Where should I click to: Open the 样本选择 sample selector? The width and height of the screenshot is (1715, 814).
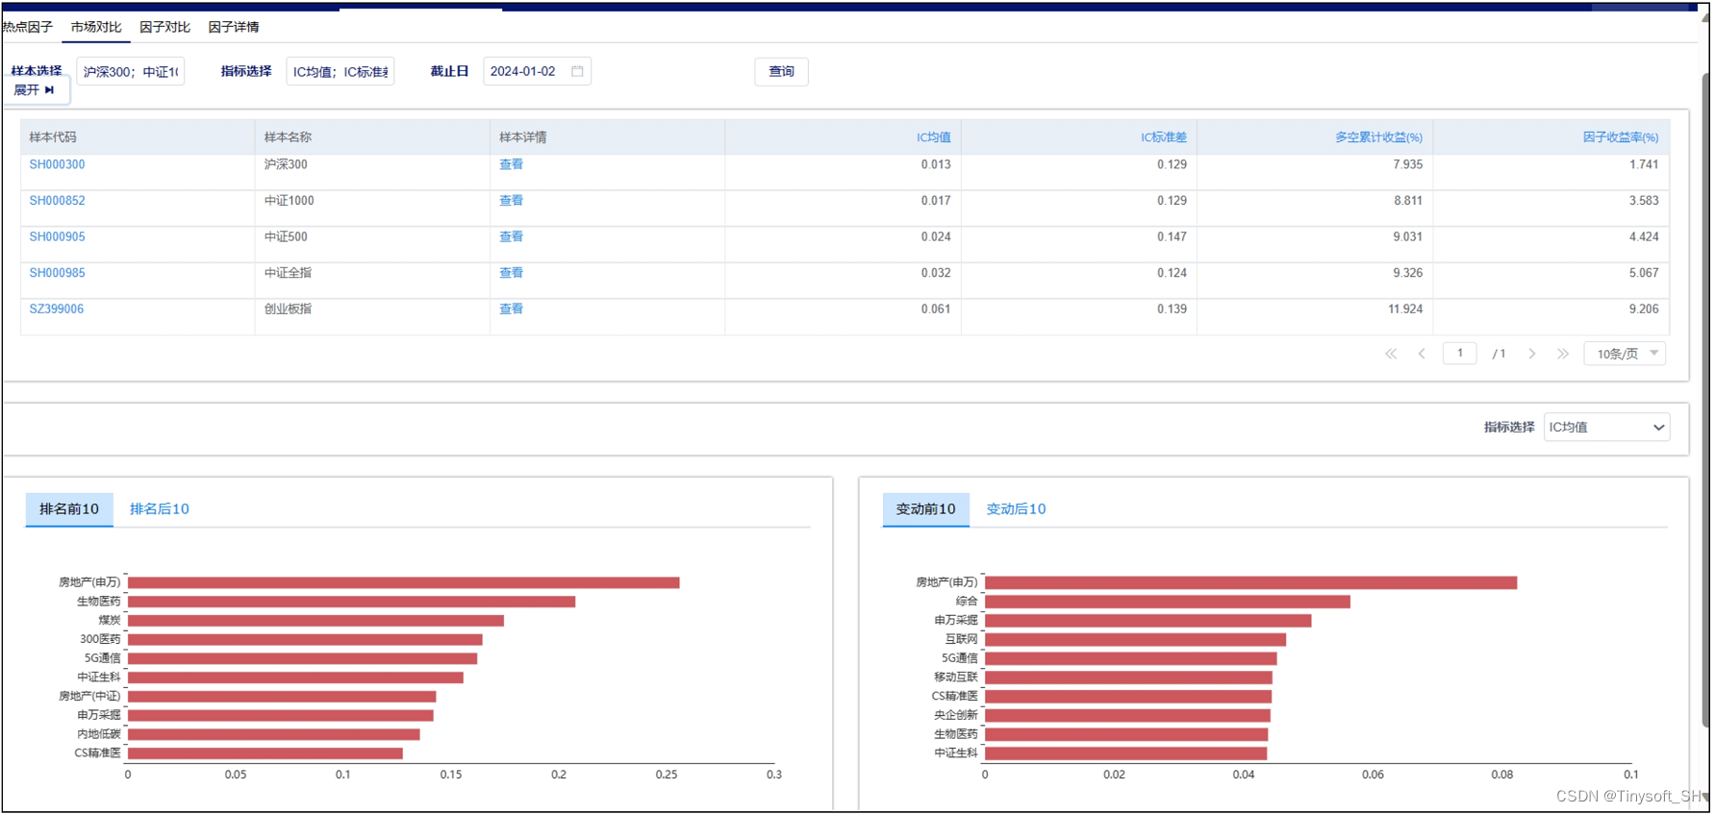tap(130, 71)
